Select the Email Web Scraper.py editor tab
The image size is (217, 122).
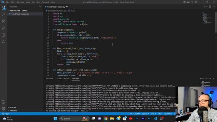pos(56,7)
